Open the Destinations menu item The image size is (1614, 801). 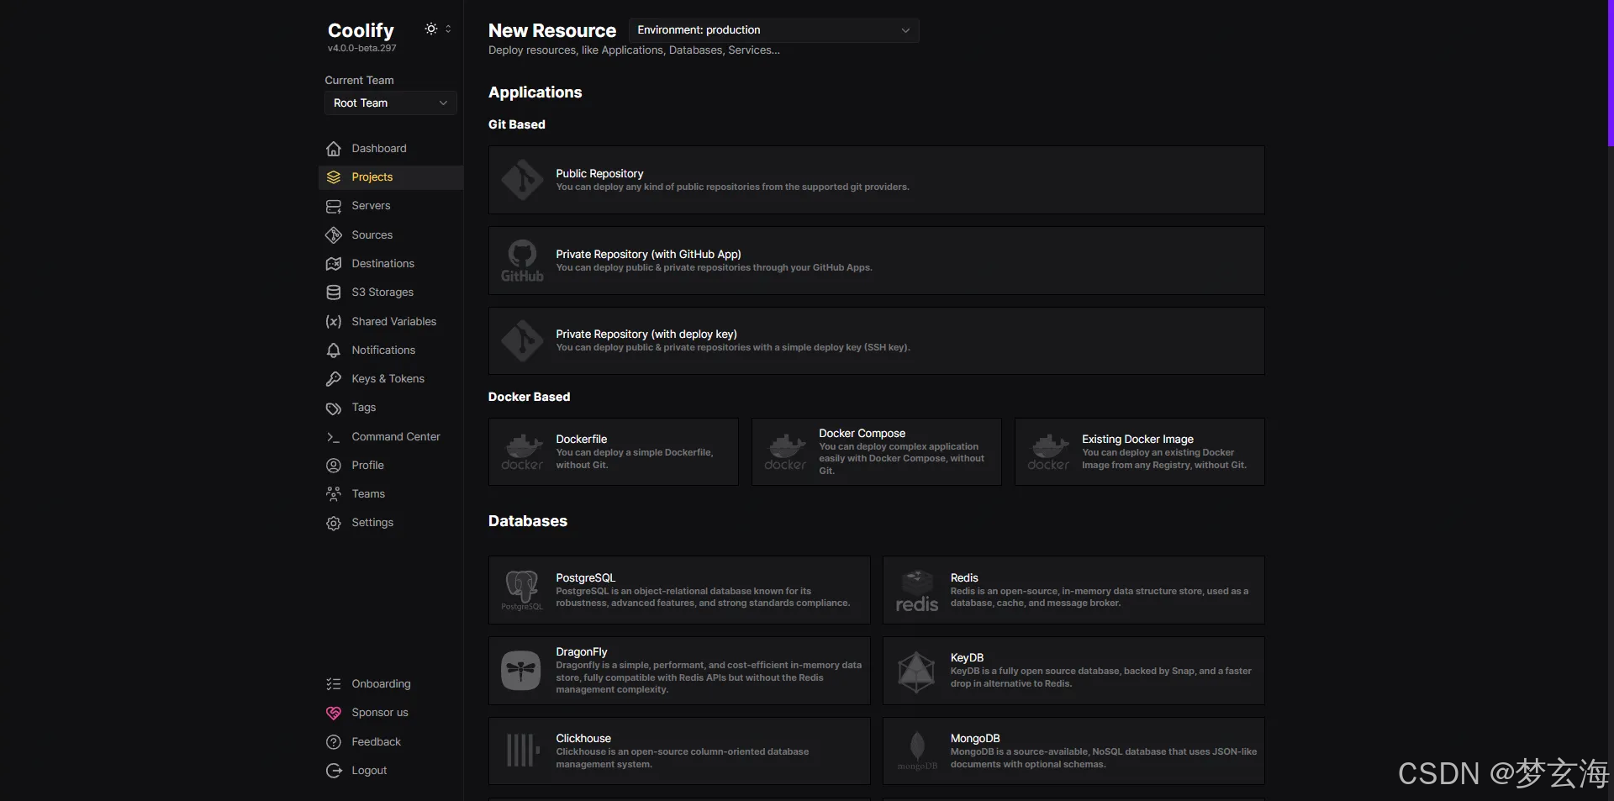coord(391,264)
